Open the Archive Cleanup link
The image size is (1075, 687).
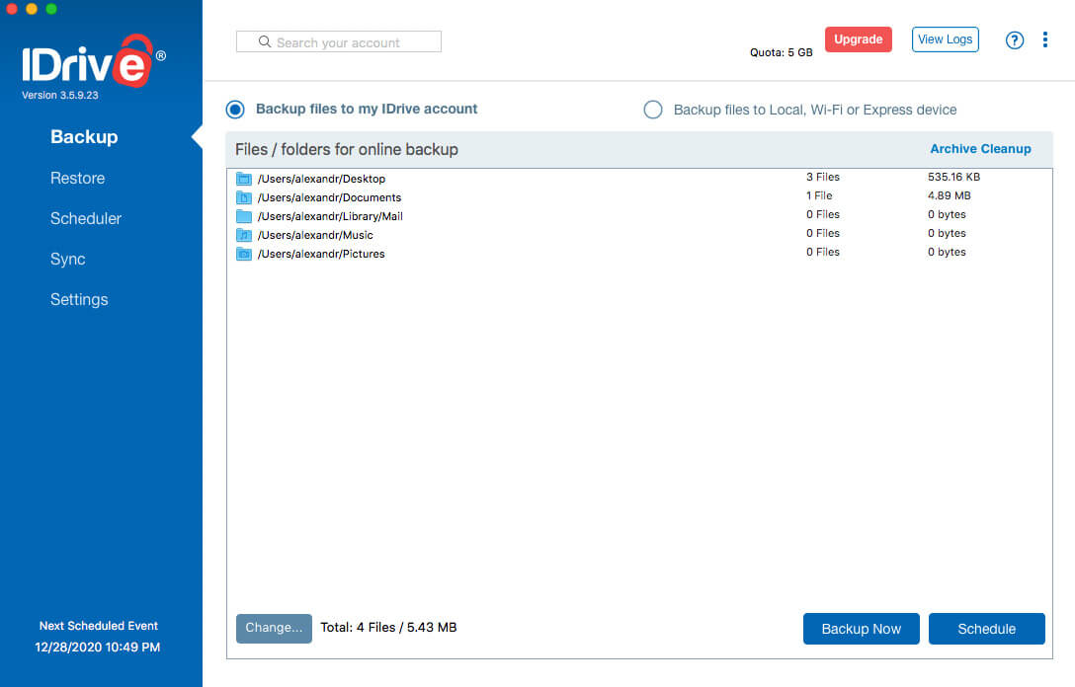(x=980, y=149)
